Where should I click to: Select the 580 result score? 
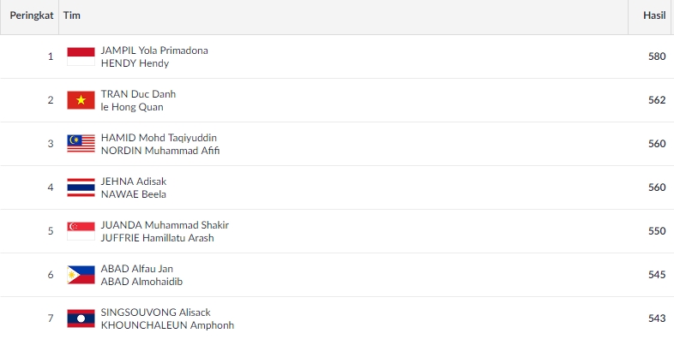(657, 57)
